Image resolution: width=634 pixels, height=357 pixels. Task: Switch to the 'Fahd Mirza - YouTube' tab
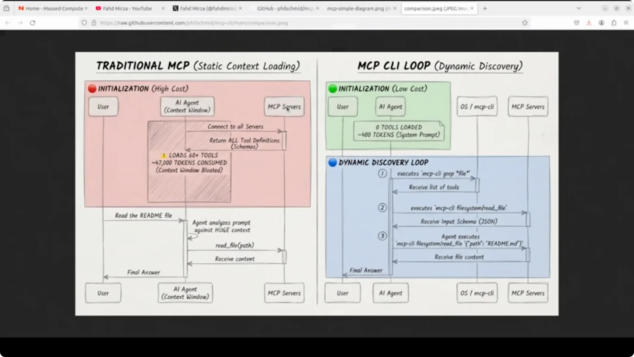pyautogui.click(x=127, y=8)
